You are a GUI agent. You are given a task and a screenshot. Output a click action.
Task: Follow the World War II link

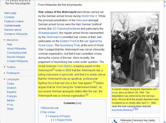click(89, 16)
